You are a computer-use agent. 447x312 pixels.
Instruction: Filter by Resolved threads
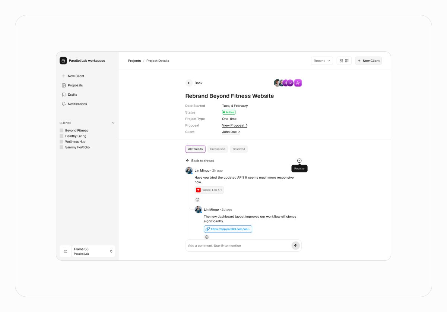click(x=239, y=149)
